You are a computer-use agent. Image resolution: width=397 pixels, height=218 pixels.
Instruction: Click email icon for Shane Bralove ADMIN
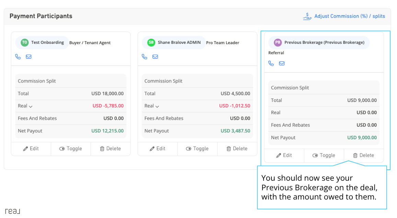pyautogui.click(x=155, y=56)
